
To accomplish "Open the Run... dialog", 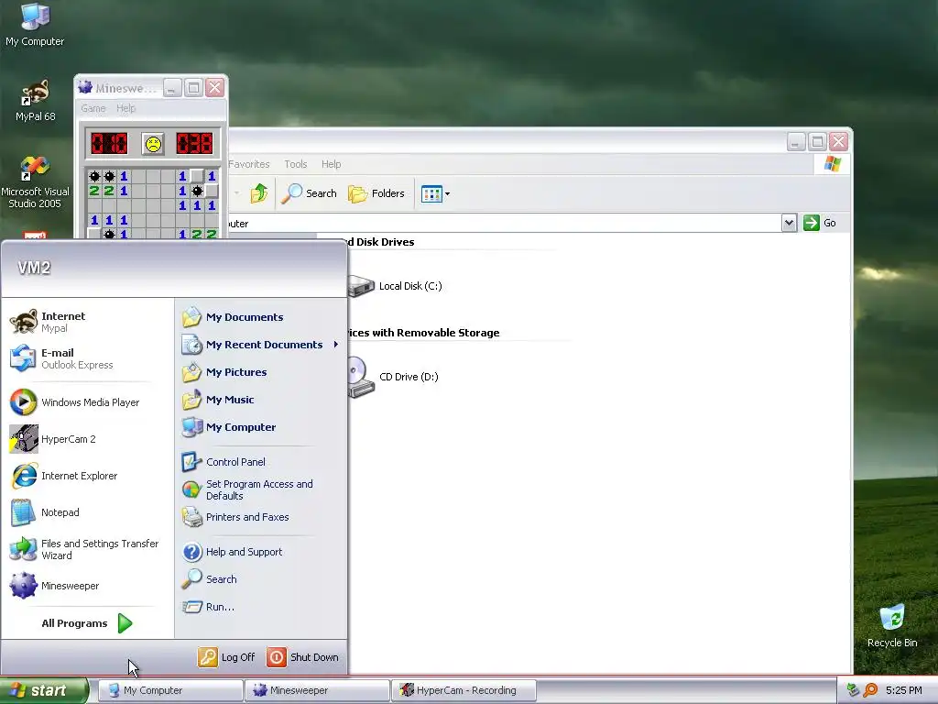I will click(x=261, y=607).
